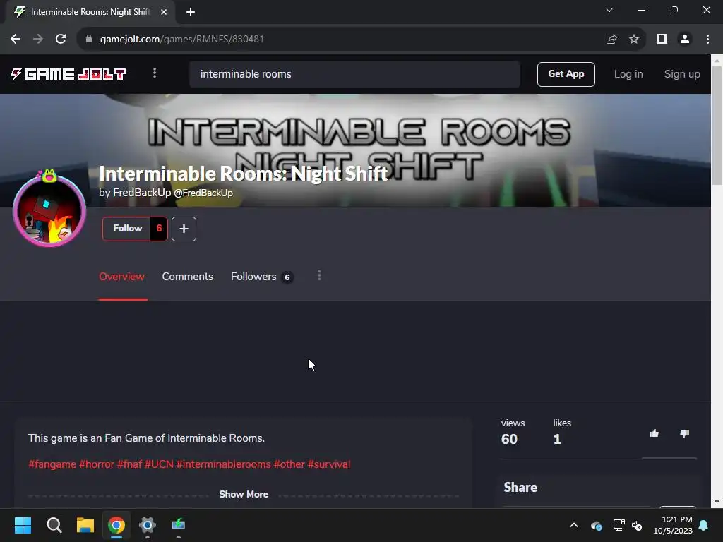The image size is (723, 542).
Task: Open tab search dropdown arrow
Action: point(609,10)
